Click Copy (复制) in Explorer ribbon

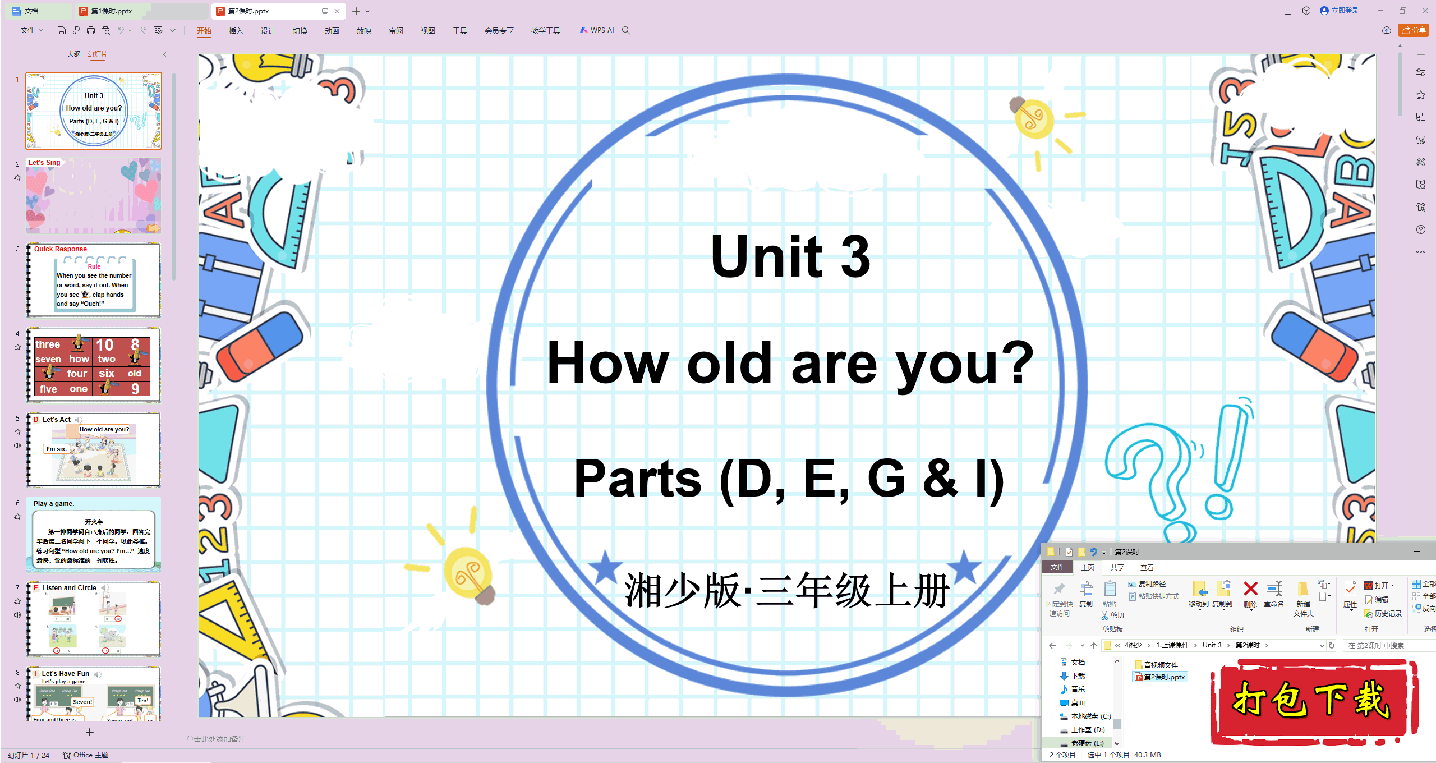pos(1086,595)
